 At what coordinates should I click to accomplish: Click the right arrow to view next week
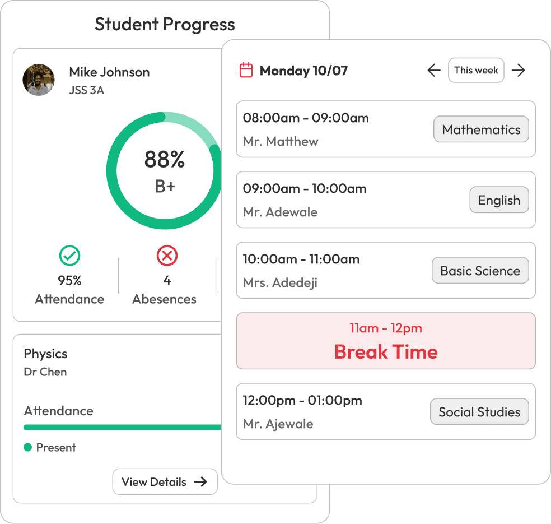519,71
